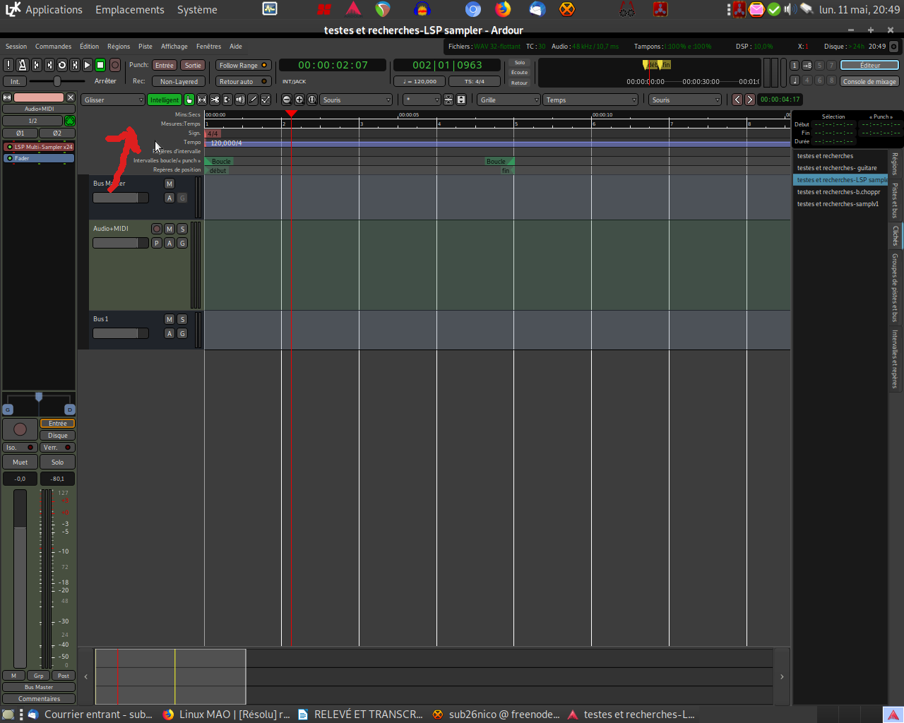The image size is (904, 723).
Task: Select the Draw pencil tool
Action: tap(253, 100)
